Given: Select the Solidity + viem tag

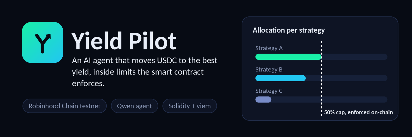Looking at the screenshot, I should click(x=190, y=106).
